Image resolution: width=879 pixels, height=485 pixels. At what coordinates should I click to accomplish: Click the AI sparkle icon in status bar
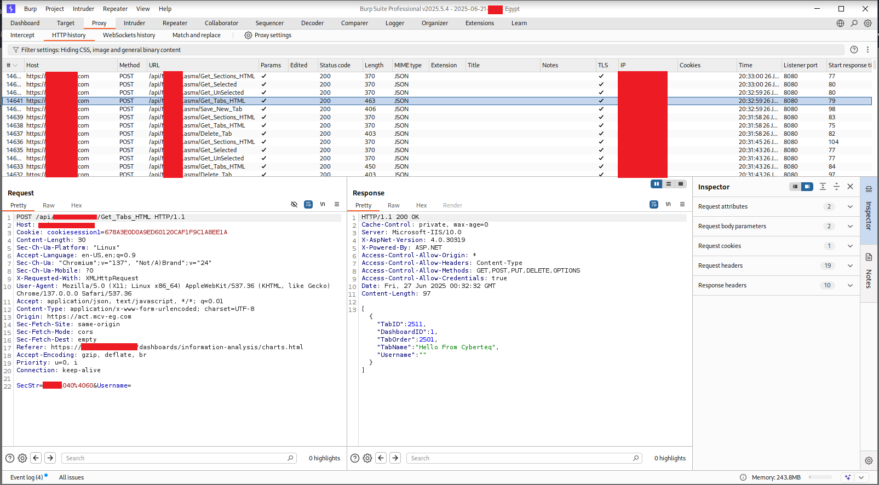click(x=848, y=477)
